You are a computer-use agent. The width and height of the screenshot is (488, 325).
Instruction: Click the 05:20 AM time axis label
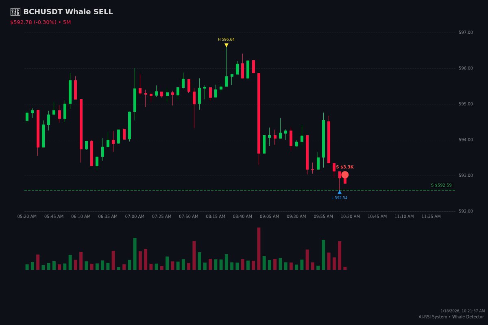[x=27, y=217]
